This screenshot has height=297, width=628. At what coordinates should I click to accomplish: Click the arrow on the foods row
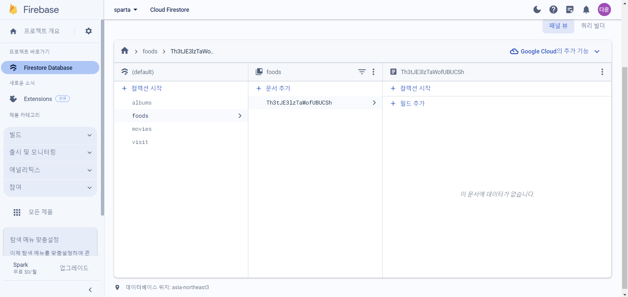(x=240, y=116)
